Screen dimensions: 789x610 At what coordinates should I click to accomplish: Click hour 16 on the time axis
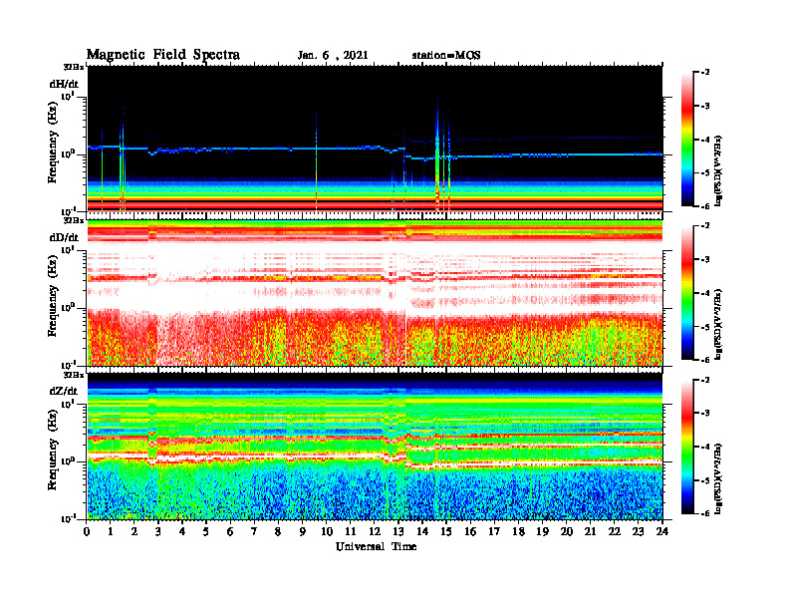470,532
